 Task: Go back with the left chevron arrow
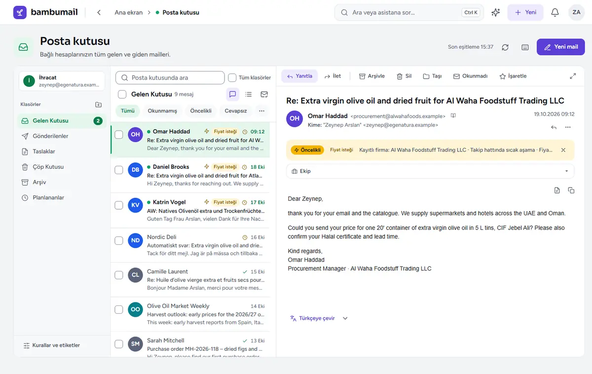(x=99, y=12)
